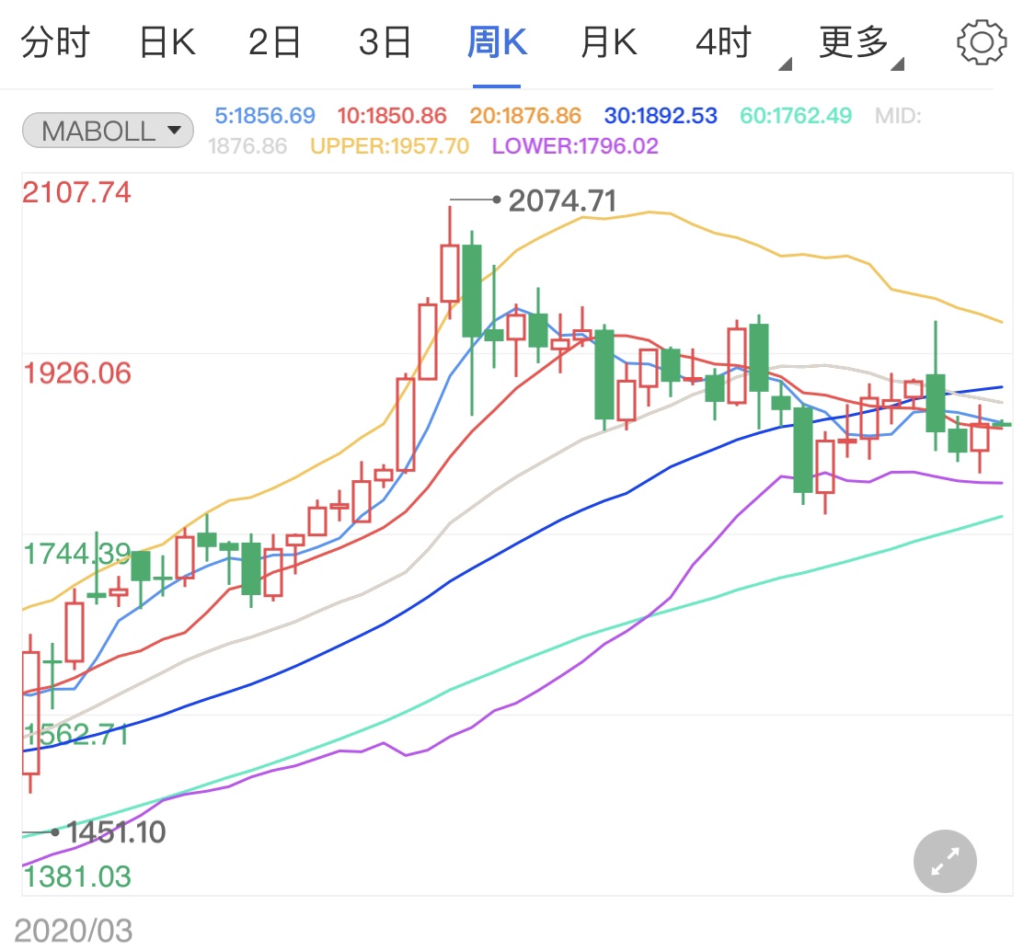
Task: Click the axis price label 1562.71
Action: click(76, 734)
